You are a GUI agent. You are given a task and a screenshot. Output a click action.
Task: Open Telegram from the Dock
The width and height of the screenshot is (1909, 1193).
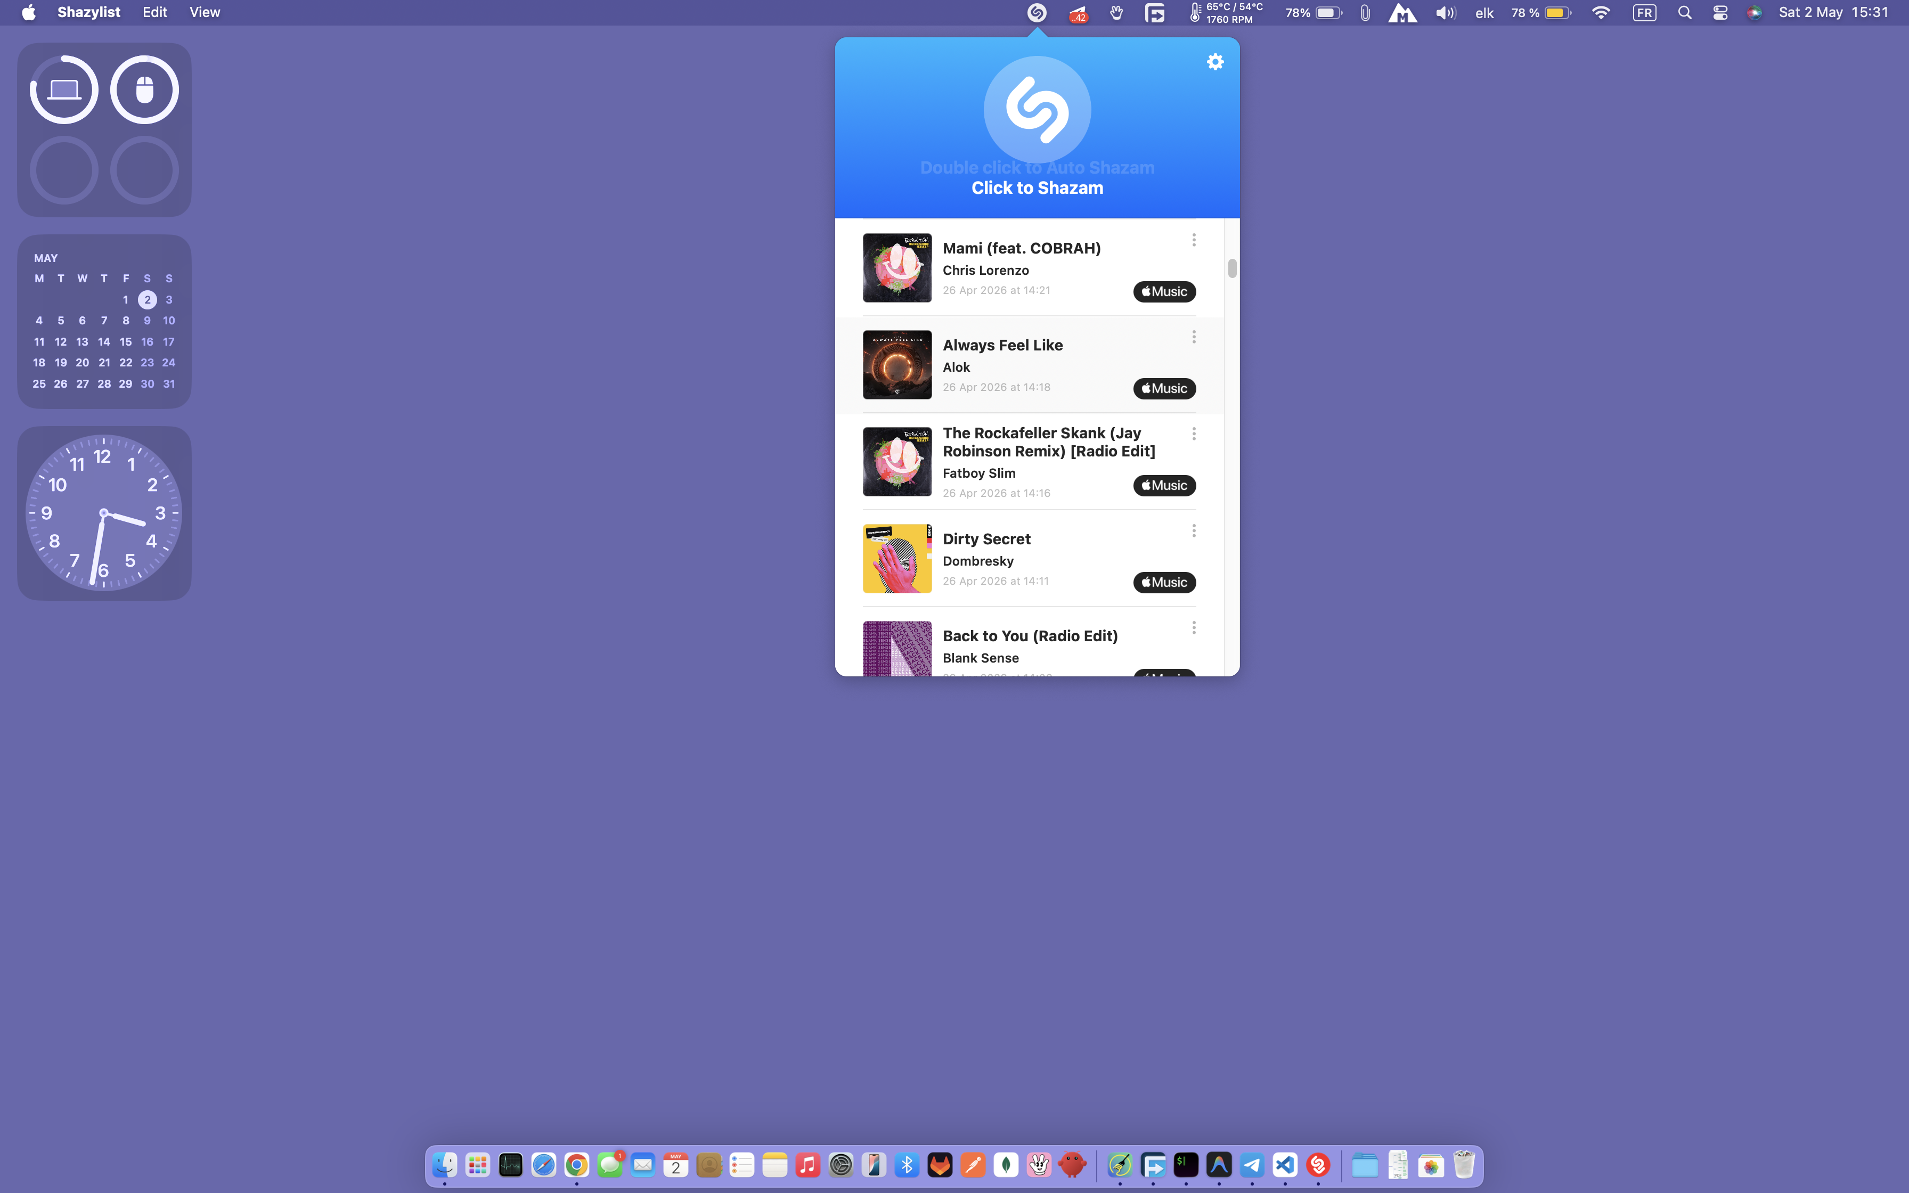[x=1252, y=1165]
